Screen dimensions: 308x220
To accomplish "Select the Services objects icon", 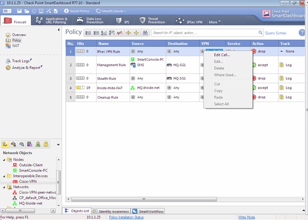I will [13, 145].
